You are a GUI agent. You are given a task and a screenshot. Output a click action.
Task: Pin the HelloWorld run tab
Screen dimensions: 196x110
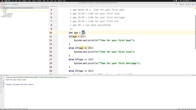1,90
